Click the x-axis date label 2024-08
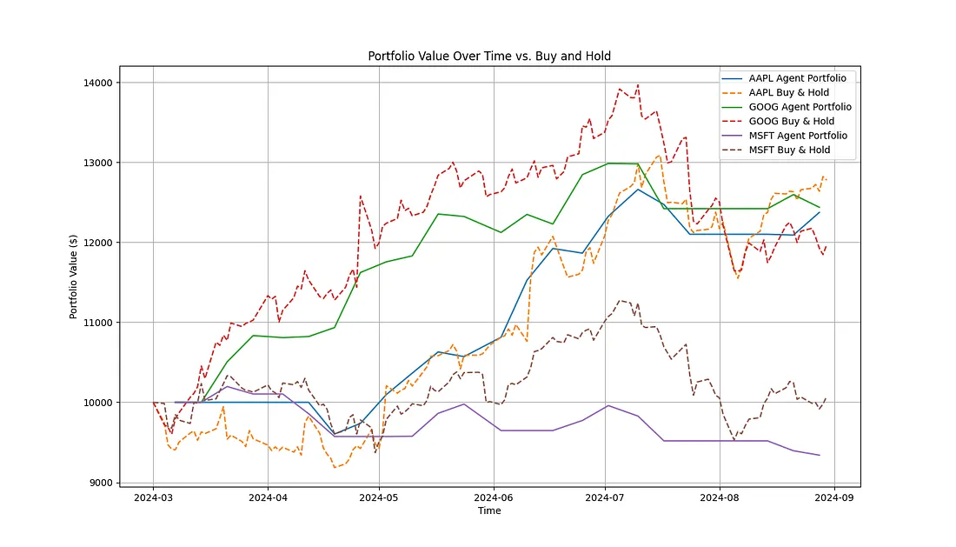This screenshot has width=956, height=547. (x=720, y=497)
